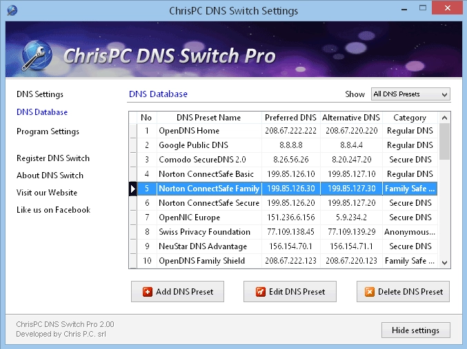Click the 77.109.138.45 cell

click(290, 232)
